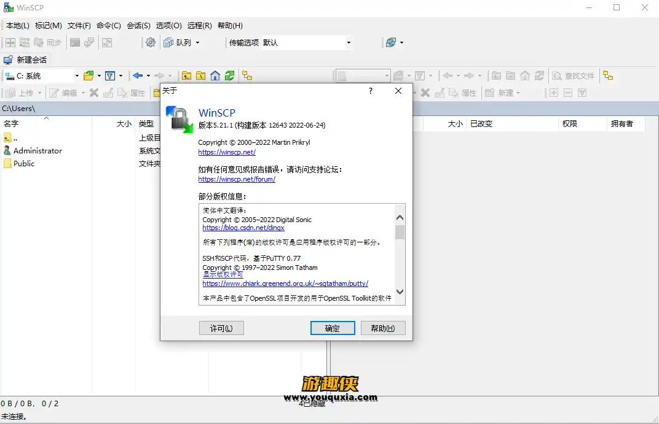Click the local panel open directory folder icon
The width and height of the screenshot is (659, 424).
click(x=89, y=76)
